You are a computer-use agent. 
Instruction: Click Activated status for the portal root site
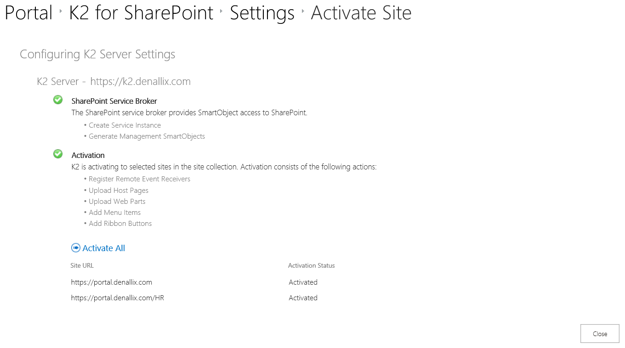(303, 282)
